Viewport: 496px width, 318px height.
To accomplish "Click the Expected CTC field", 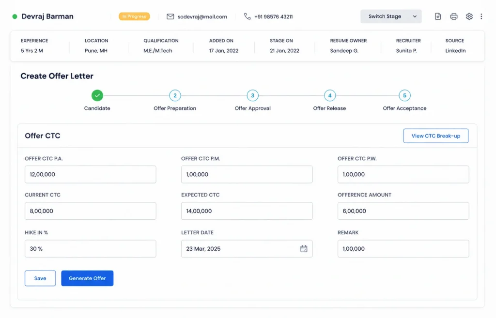I will click(x=247, y=211).
